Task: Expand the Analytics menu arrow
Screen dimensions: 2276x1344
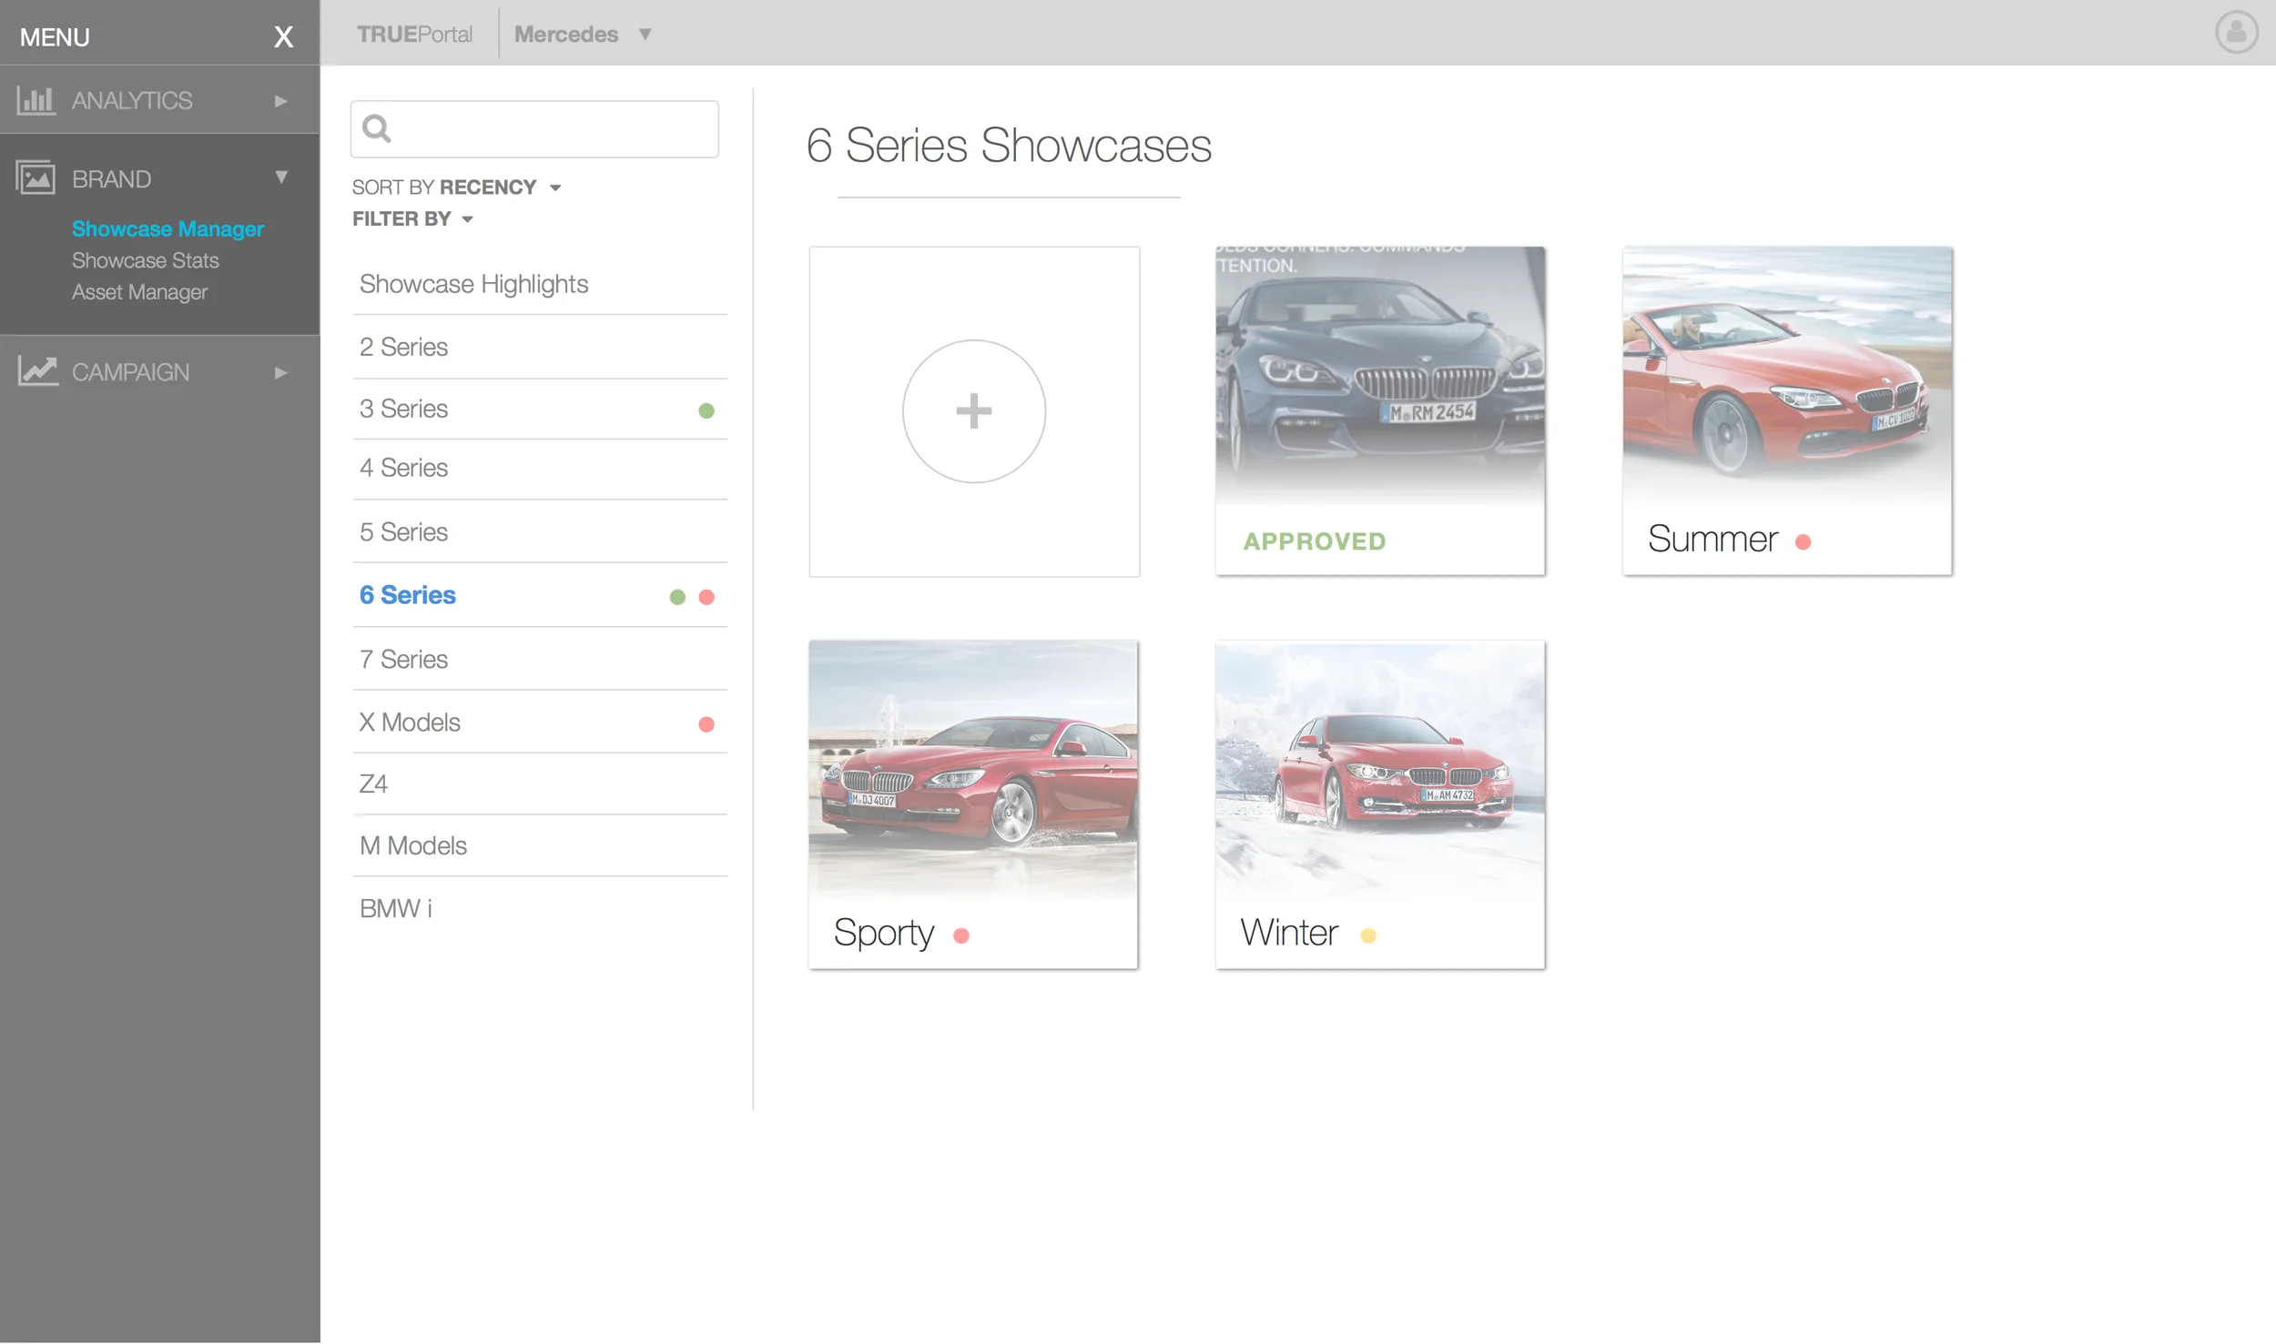Action: point(281,101)
